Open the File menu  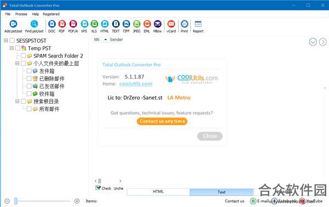click(8, 14)
